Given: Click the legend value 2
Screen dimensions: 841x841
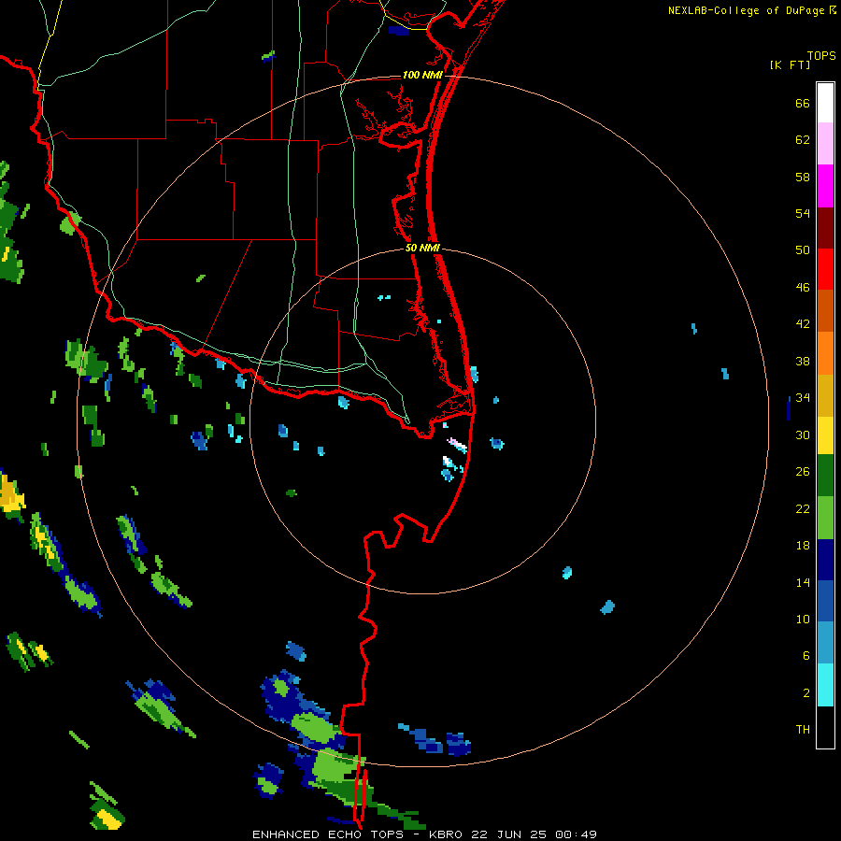Looking at the screenshot, I should [x=806, y=693].
